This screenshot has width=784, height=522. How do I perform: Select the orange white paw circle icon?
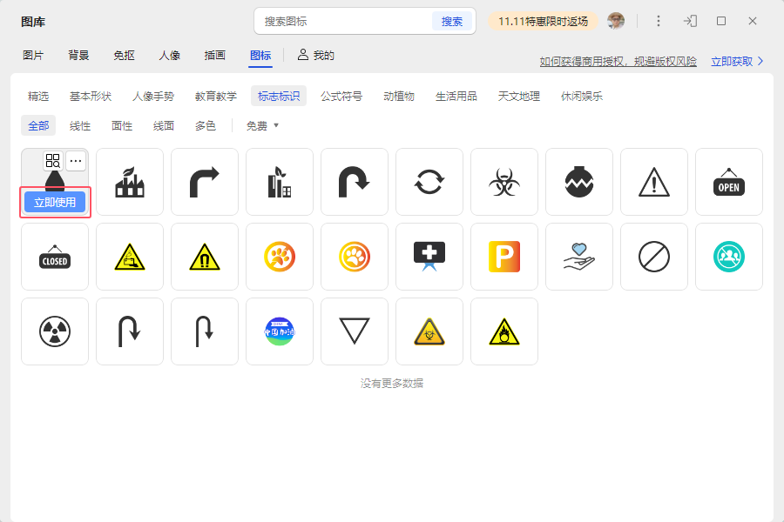tap(355, 257)
